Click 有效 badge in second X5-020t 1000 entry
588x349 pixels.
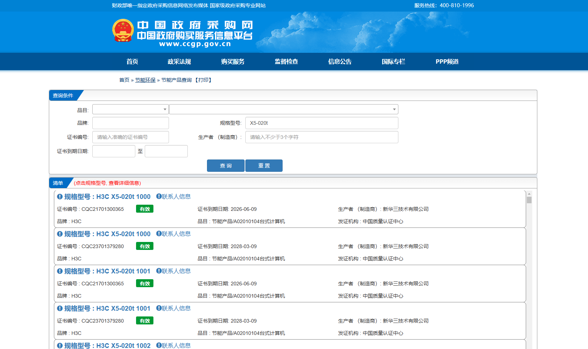(x=145, y=246)
